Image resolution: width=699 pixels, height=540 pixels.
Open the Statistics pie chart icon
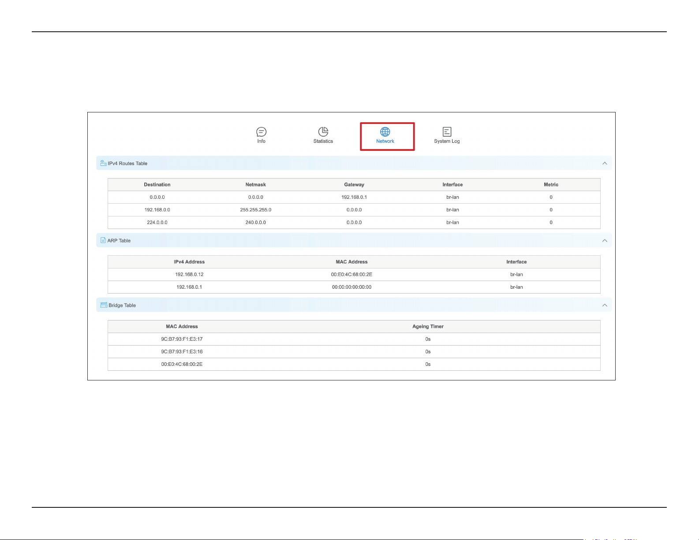(x=323, y=132)
